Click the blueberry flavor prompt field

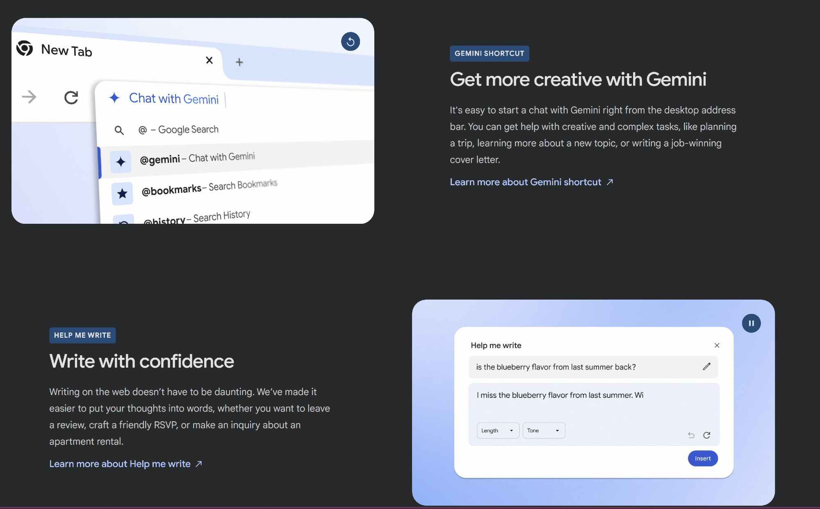coord(593,367)
